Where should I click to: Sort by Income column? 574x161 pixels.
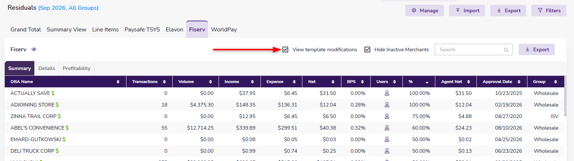pos(253,82)
